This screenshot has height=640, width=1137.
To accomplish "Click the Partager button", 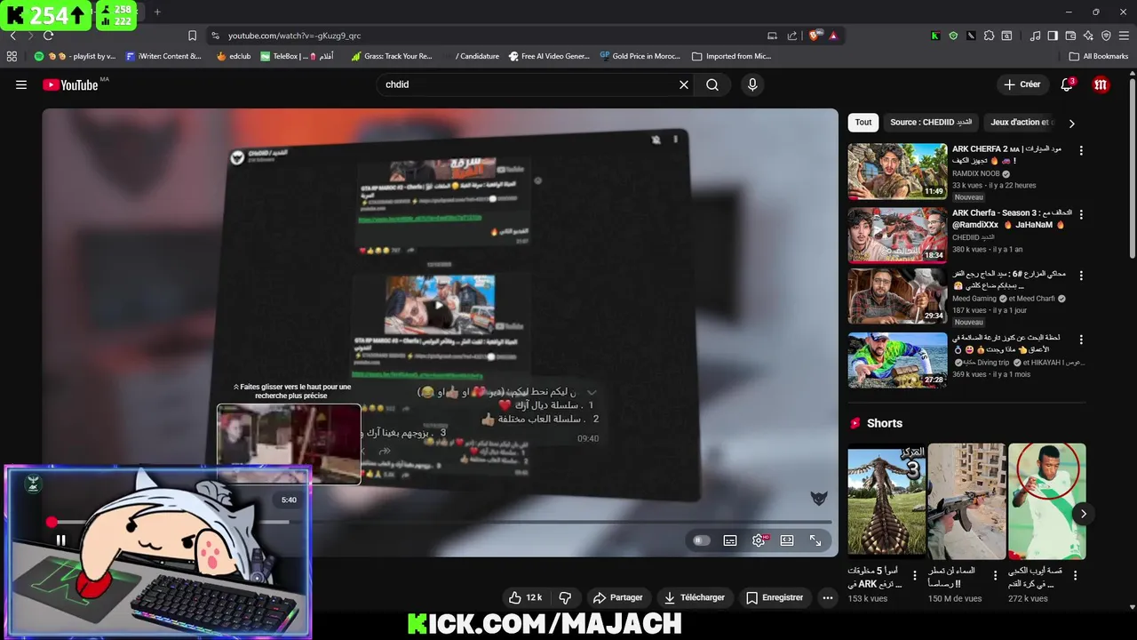I will [x=617, y=597].
